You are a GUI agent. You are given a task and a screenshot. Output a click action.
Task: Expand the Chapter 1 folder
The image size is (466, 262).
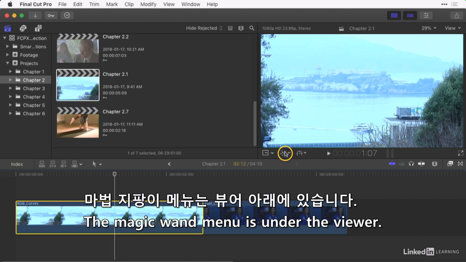(11, 72)
